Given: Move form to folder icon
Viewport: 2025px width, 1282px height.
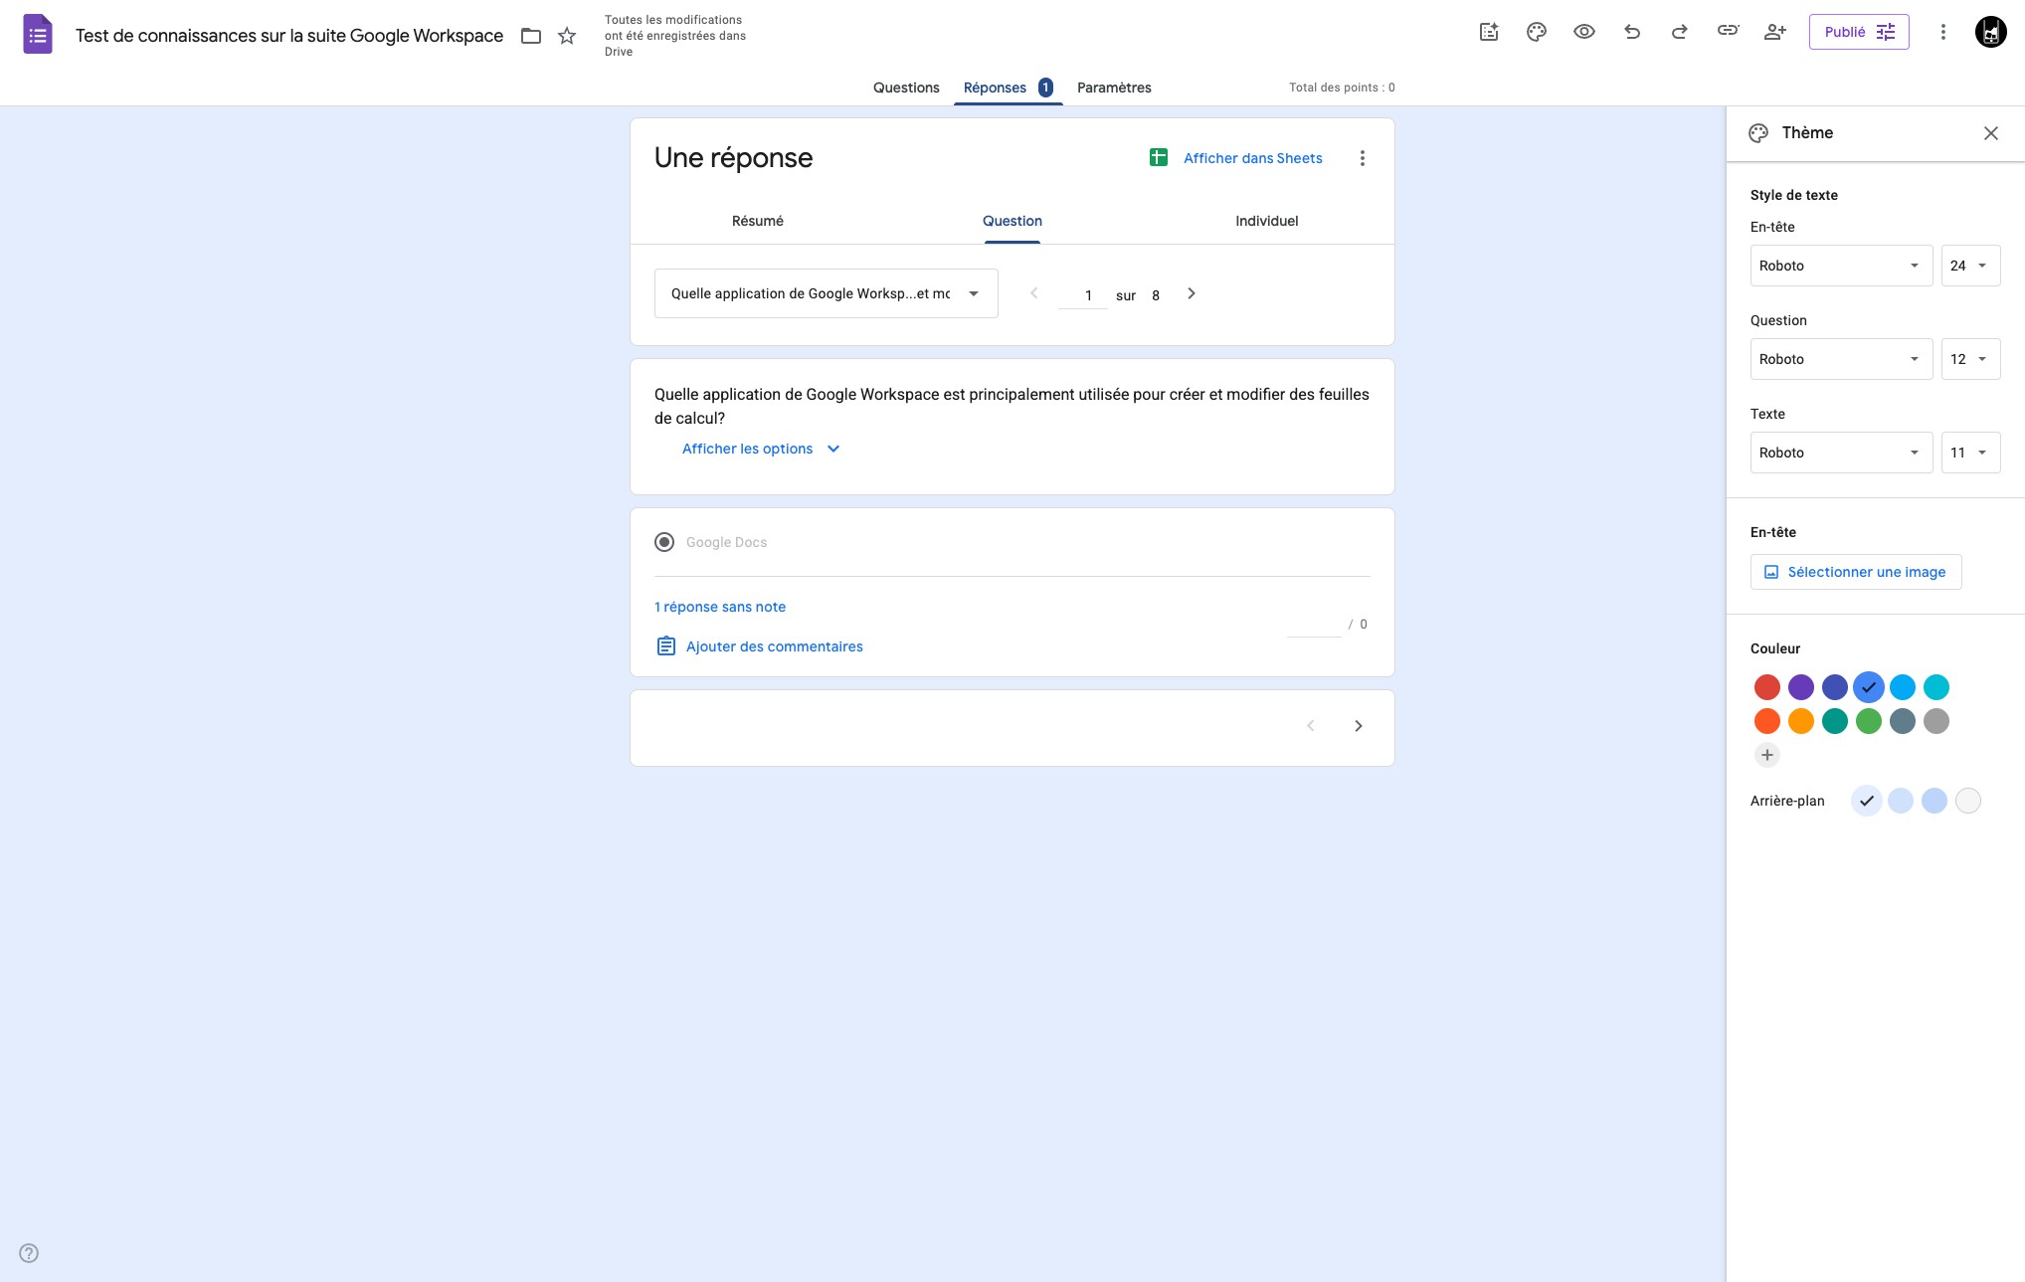Looking at the screenshot, I should [531, 36].
